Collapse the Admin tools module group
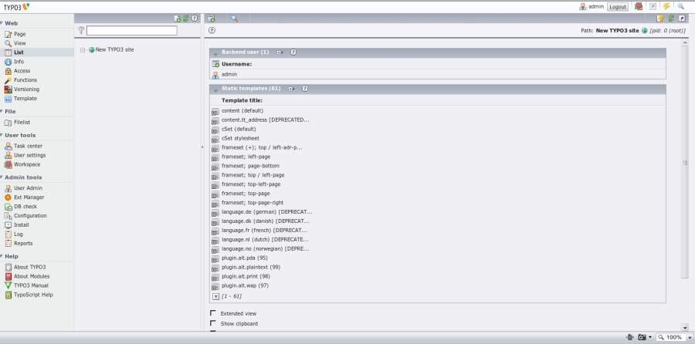The width and height of the screenshot is (695, 344). [x=2, y=177]
